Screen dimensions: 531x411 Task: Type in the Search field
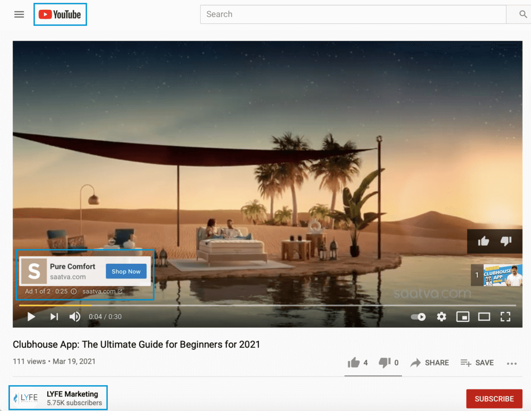tap(353, 15)
